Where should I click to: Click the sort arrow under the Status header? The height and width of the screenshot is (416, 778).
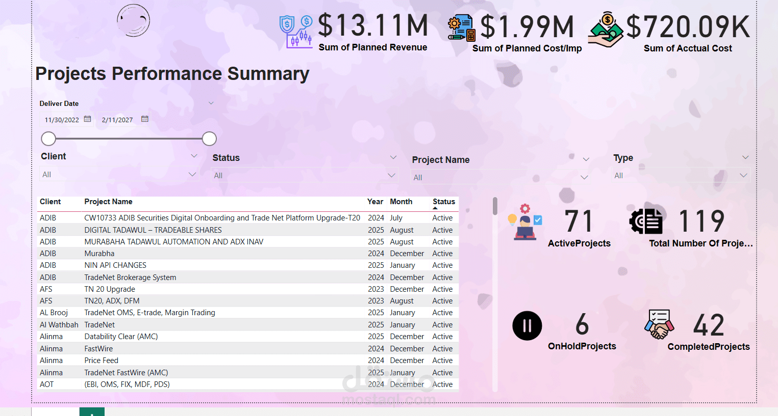pos(435,208)
